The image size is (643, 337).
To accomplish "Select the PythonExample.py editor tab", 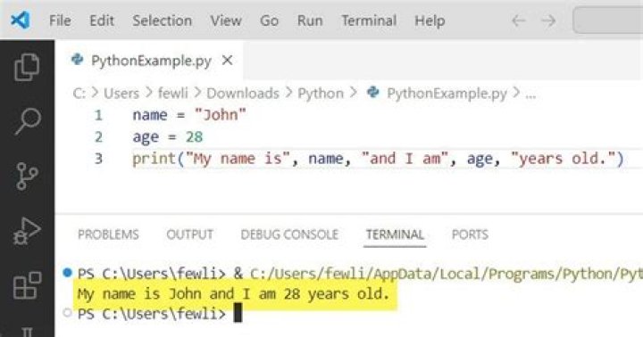I will click(x=149, y=61).
